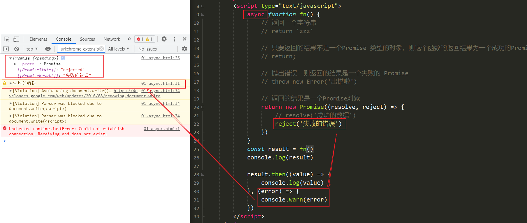Open console settings gear

coord(184,49)
